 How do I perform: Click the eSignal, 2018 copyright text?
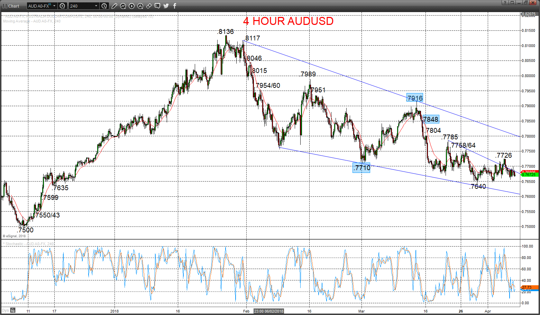[x=14, y=236]
